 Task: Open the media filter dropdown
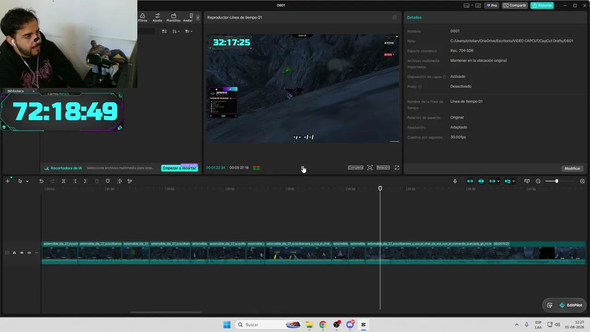click(x=189, y=31)
